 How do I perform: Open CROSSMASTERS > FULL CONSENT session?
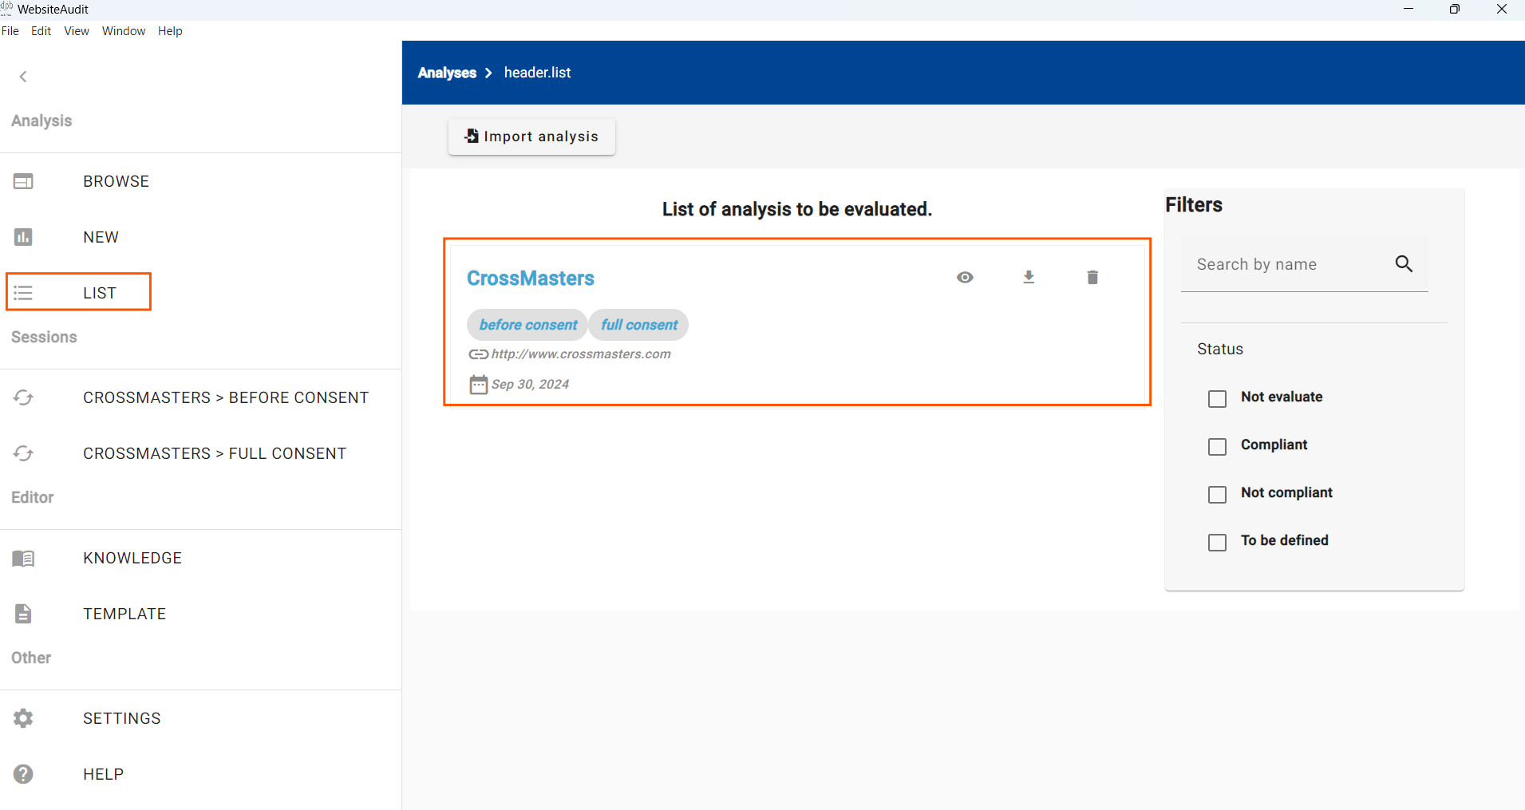point(215,453)
